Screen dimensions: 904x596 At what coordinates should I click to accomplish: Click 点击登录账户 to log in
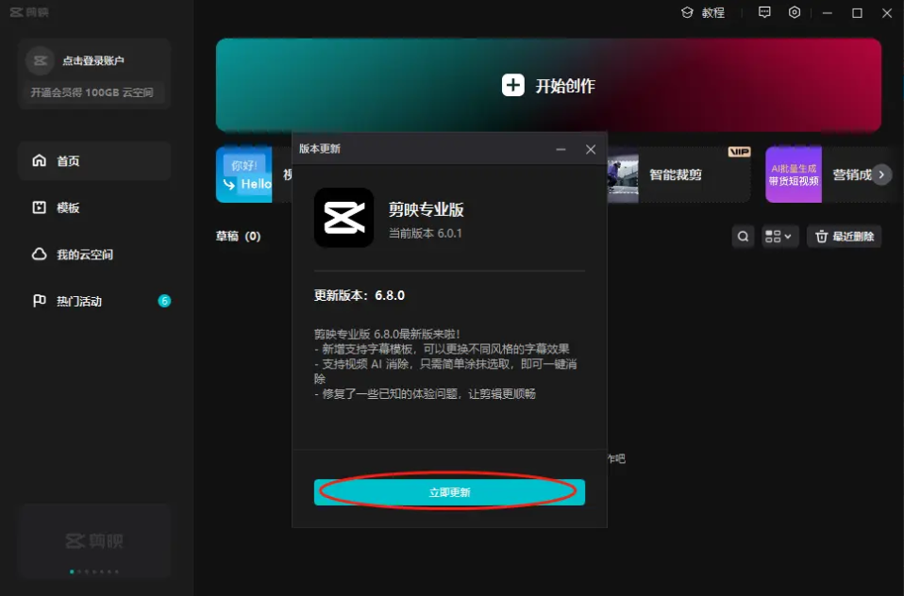point(92,60)
